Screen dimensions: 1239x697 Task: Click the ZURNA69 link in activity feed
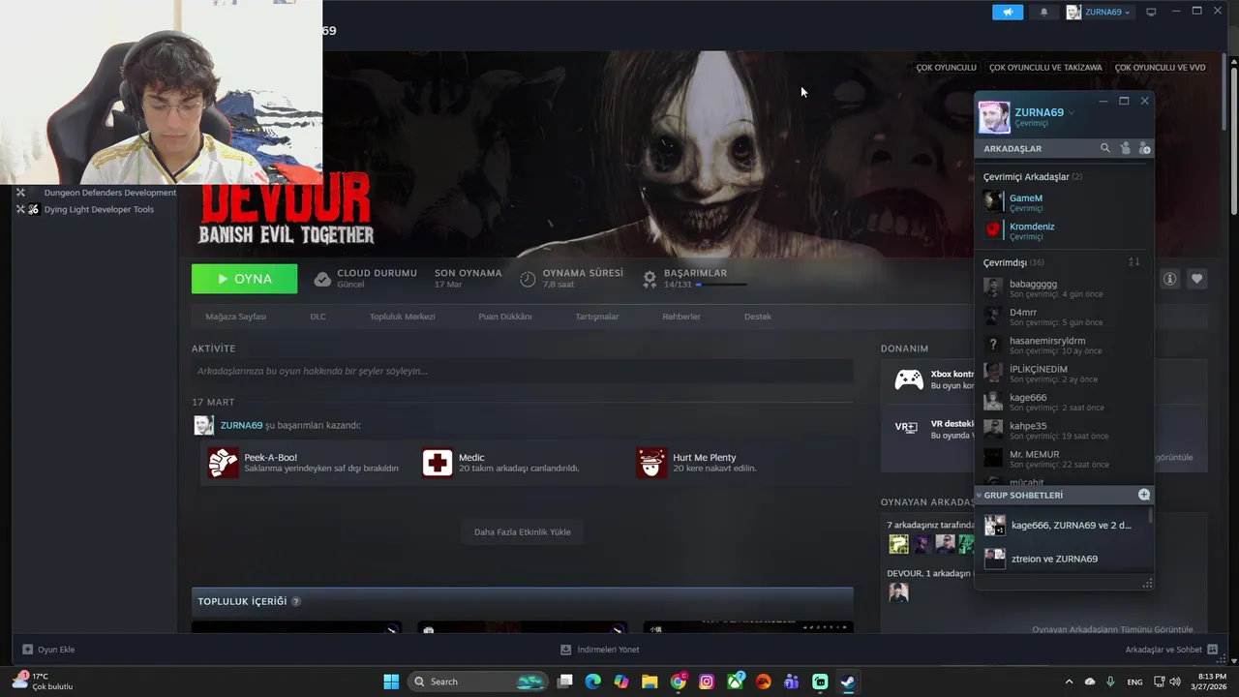(x=241, y=425)
